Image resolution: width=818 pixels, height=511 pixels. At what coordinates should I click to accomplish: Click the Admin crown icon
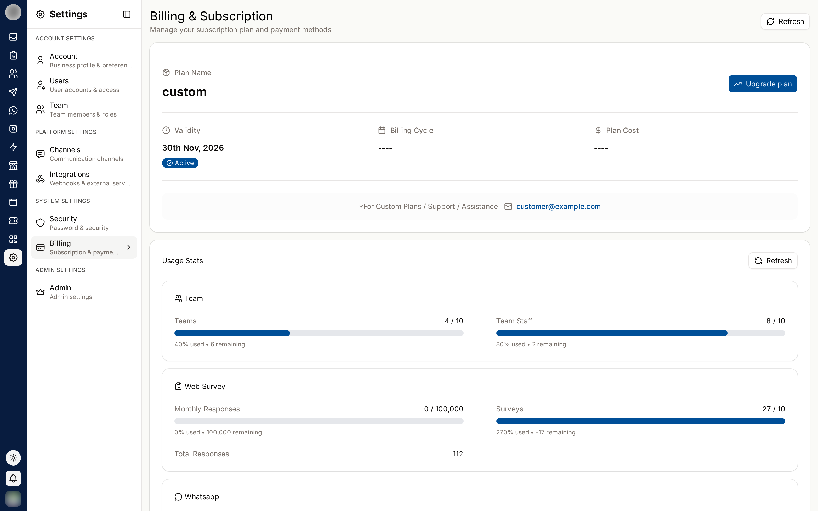[40, 292]
